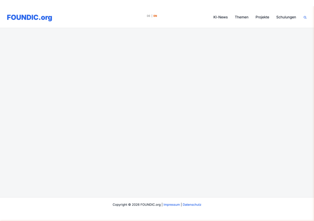314x221 pixels.
Task: Open the search magnifier icon
Action: point(305,17)
